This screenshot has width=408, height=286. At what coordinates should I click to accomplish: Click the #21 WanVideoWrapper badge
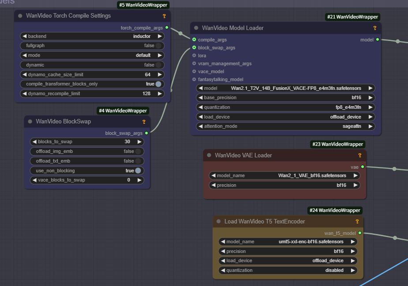pos(352,17)
